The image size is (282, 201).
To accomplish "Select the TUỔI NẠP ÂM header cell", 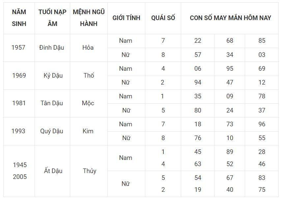I will 52,18.
